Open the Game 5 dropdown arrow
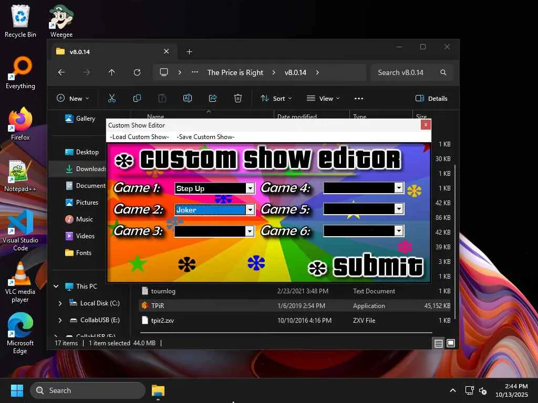This screenshot has width=538, height=403. [x=398, y=209]
